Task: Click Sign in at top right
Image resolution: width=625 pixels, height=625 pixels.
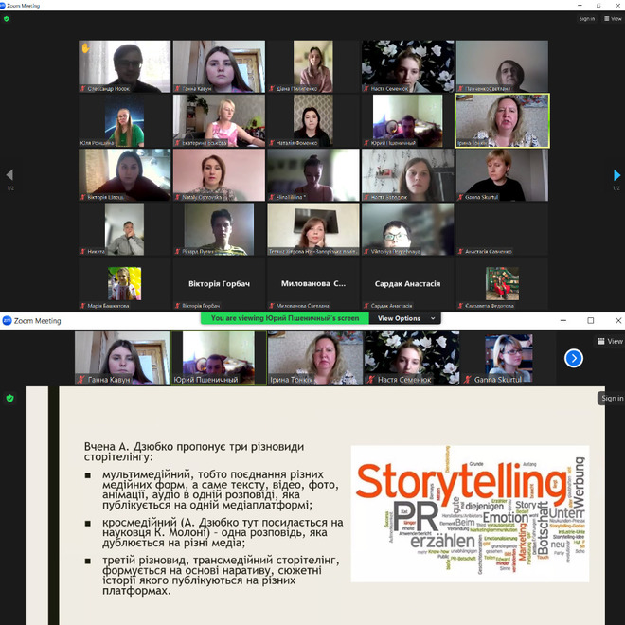Action: [586, 18]
